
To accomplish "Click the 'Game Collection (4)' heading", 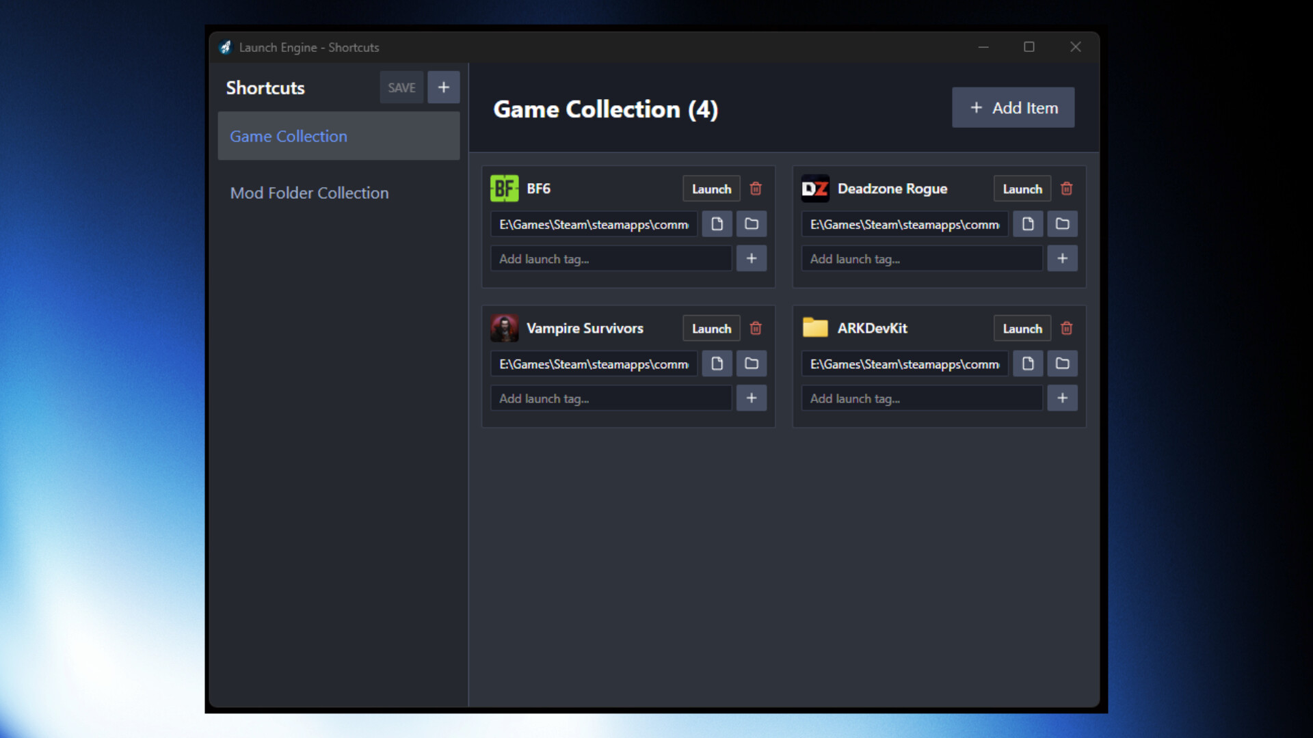I will coord(605,109).
